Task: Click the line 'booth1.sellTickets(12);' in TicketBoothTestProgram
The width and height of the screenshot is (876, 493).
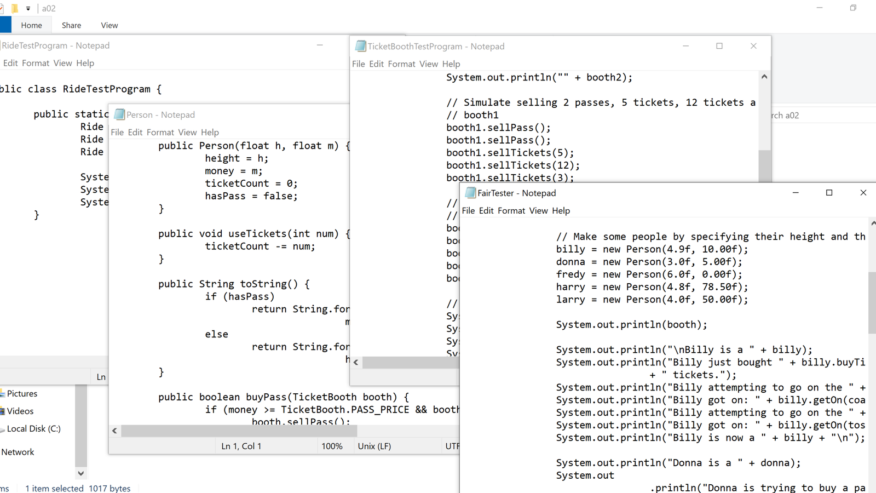Action: point(513,165)
